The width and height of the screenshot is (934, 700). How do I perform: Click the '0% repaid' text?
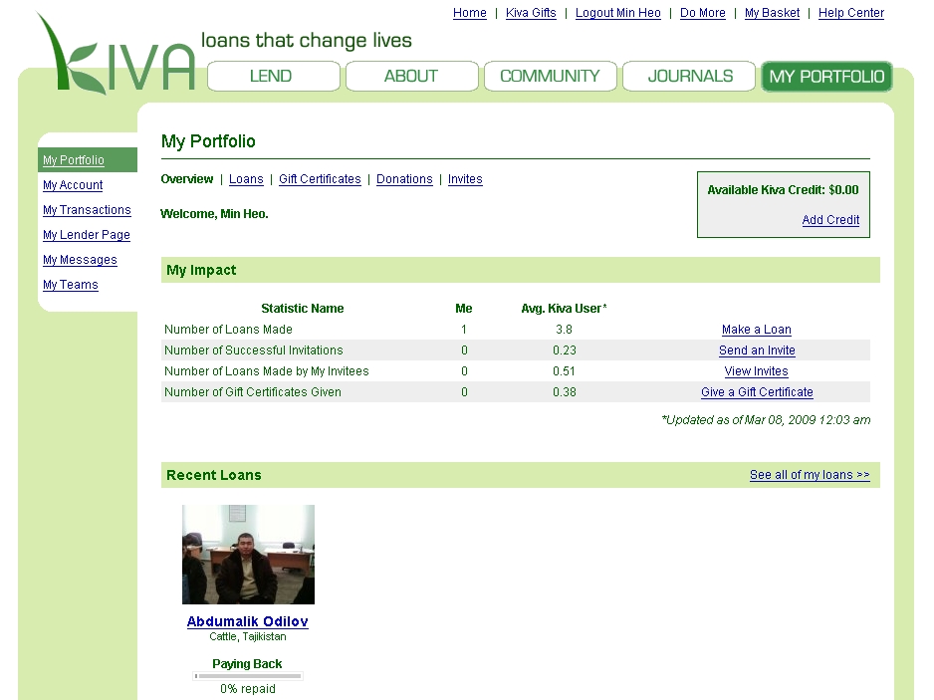click(x=248, y=689)
